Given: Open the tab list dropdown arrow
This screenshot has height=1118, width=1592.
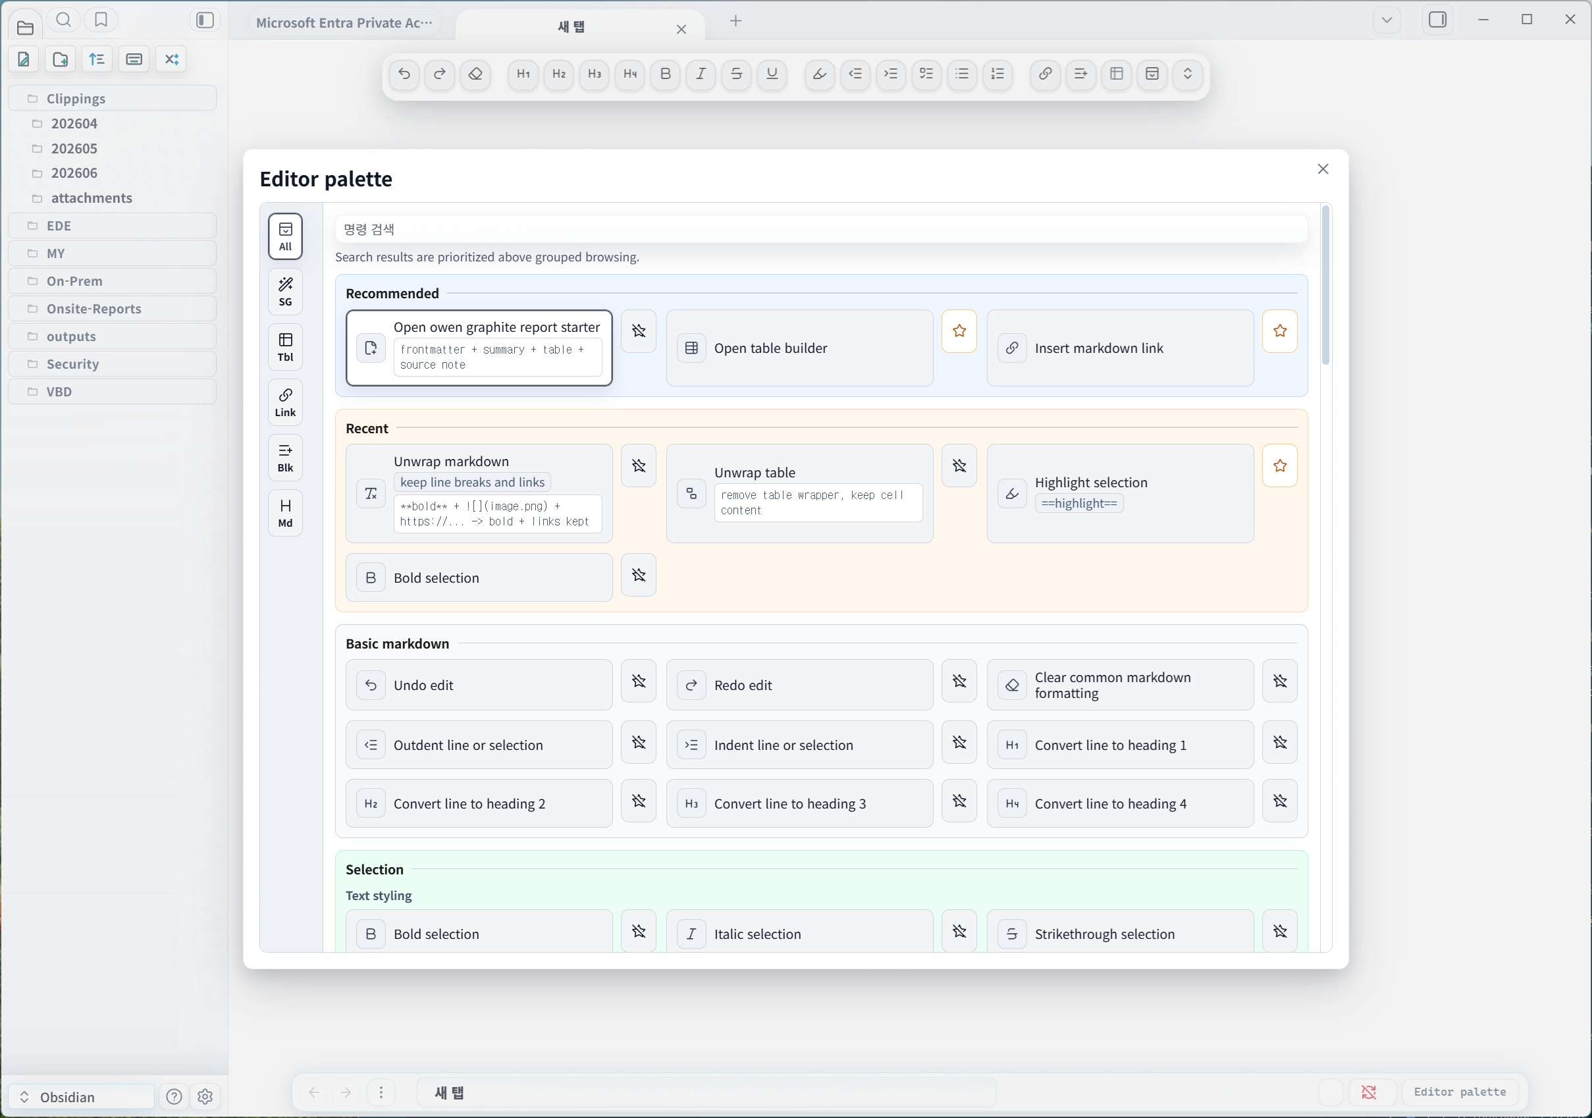Looking at the screenshot, I should (x=1387, y=20).
